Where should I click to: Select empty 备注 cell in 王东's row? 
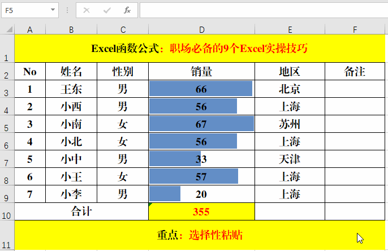355,89
